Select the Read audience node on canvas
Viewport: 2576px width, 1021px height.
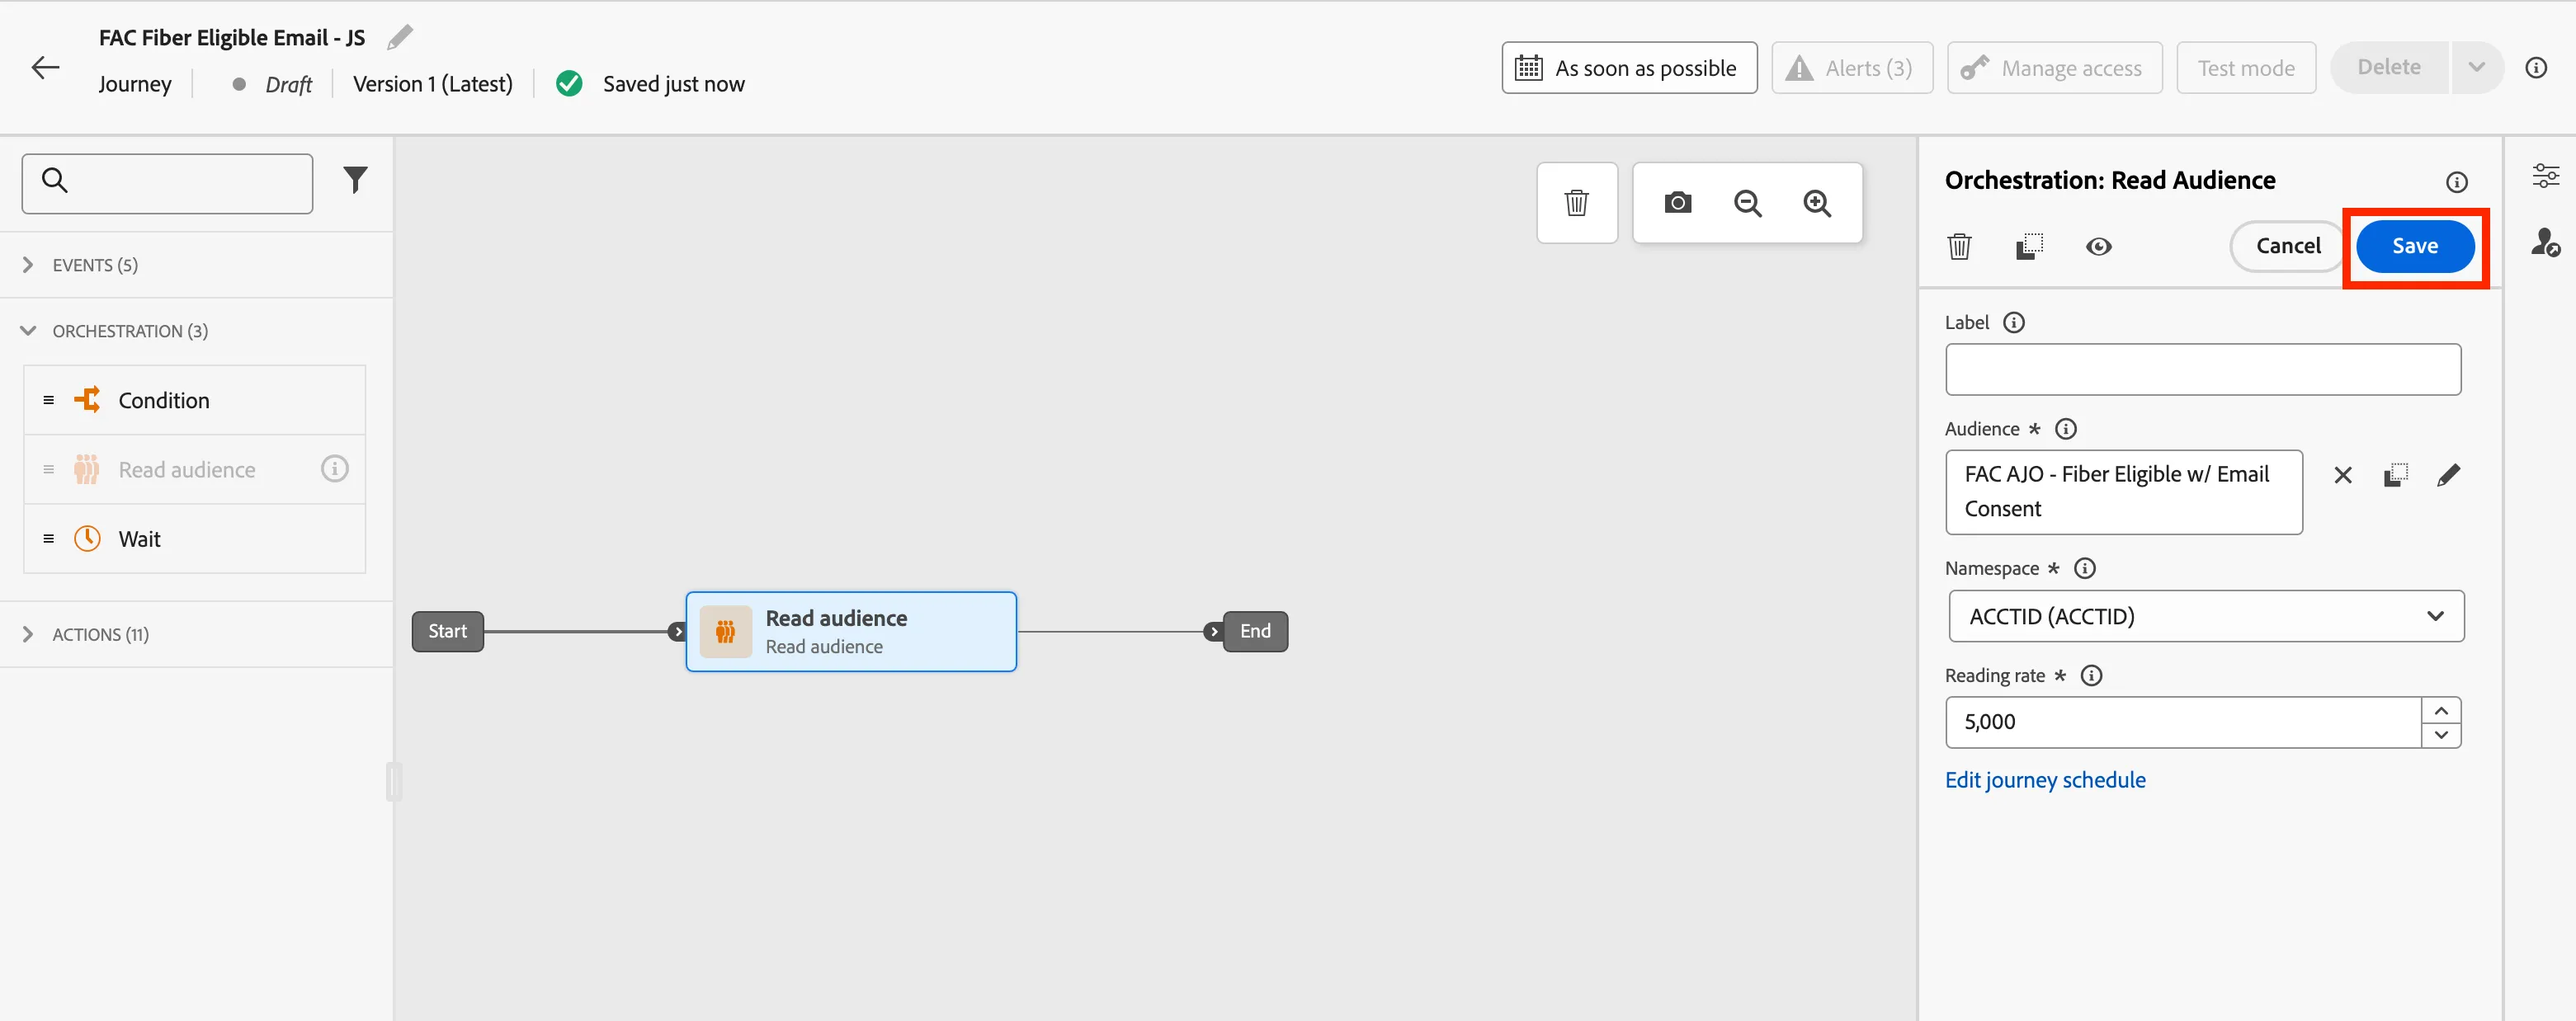pyautogui.click(x=851, y=632)
